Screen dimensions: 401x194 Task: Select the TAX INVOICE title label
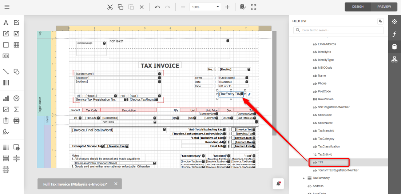point(160,66)
